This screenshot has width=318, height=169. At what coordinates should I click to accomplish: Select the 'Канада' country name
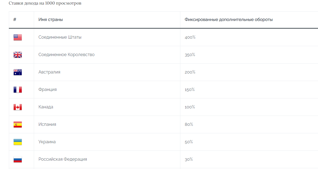pos(46,107)
